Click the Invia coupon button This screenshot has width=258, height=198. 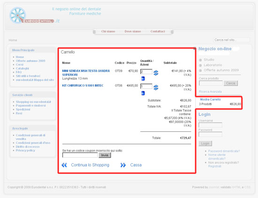[105, 155]
